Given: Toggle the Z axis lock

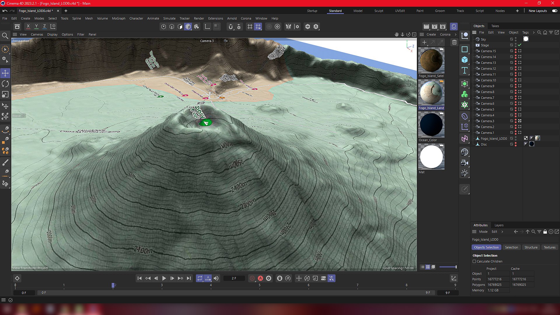Looking at the screenshot, I should [44, 26].
